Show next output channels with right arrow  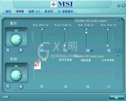121,50
